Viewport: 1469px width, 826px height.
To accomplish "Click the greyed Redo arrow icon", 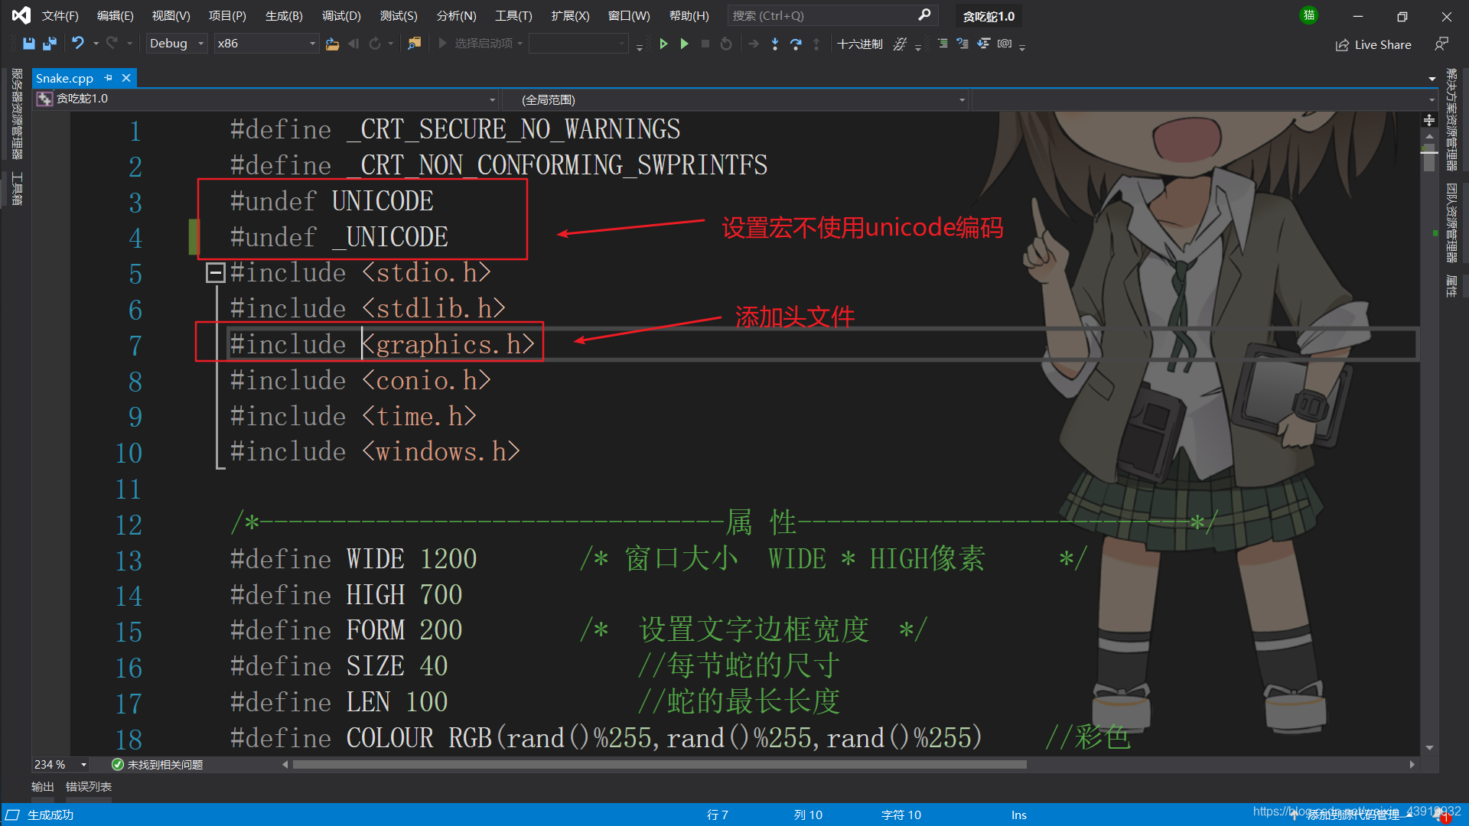I will [x=112, y=44].
